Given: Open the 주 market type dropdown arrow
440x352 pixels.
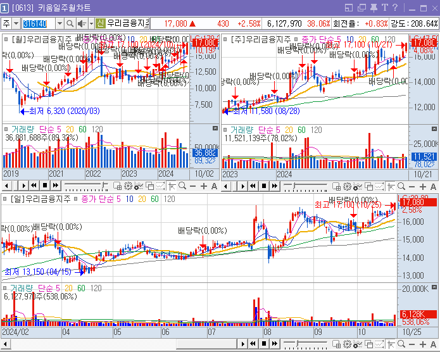Looking at the screenshot, I should click(x=16, y=23).
